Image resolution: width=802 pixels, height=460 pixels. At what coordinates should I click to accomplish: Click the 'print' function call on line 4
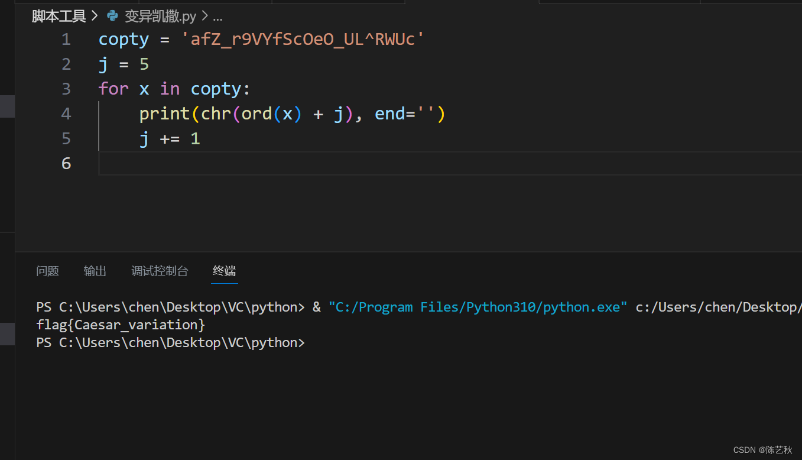point(165,114)
